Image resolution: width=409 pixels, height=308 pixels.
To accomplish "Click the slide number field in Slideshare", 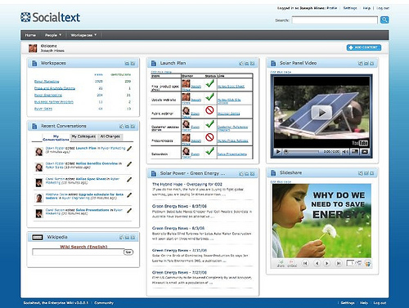I will click(350, 263).
